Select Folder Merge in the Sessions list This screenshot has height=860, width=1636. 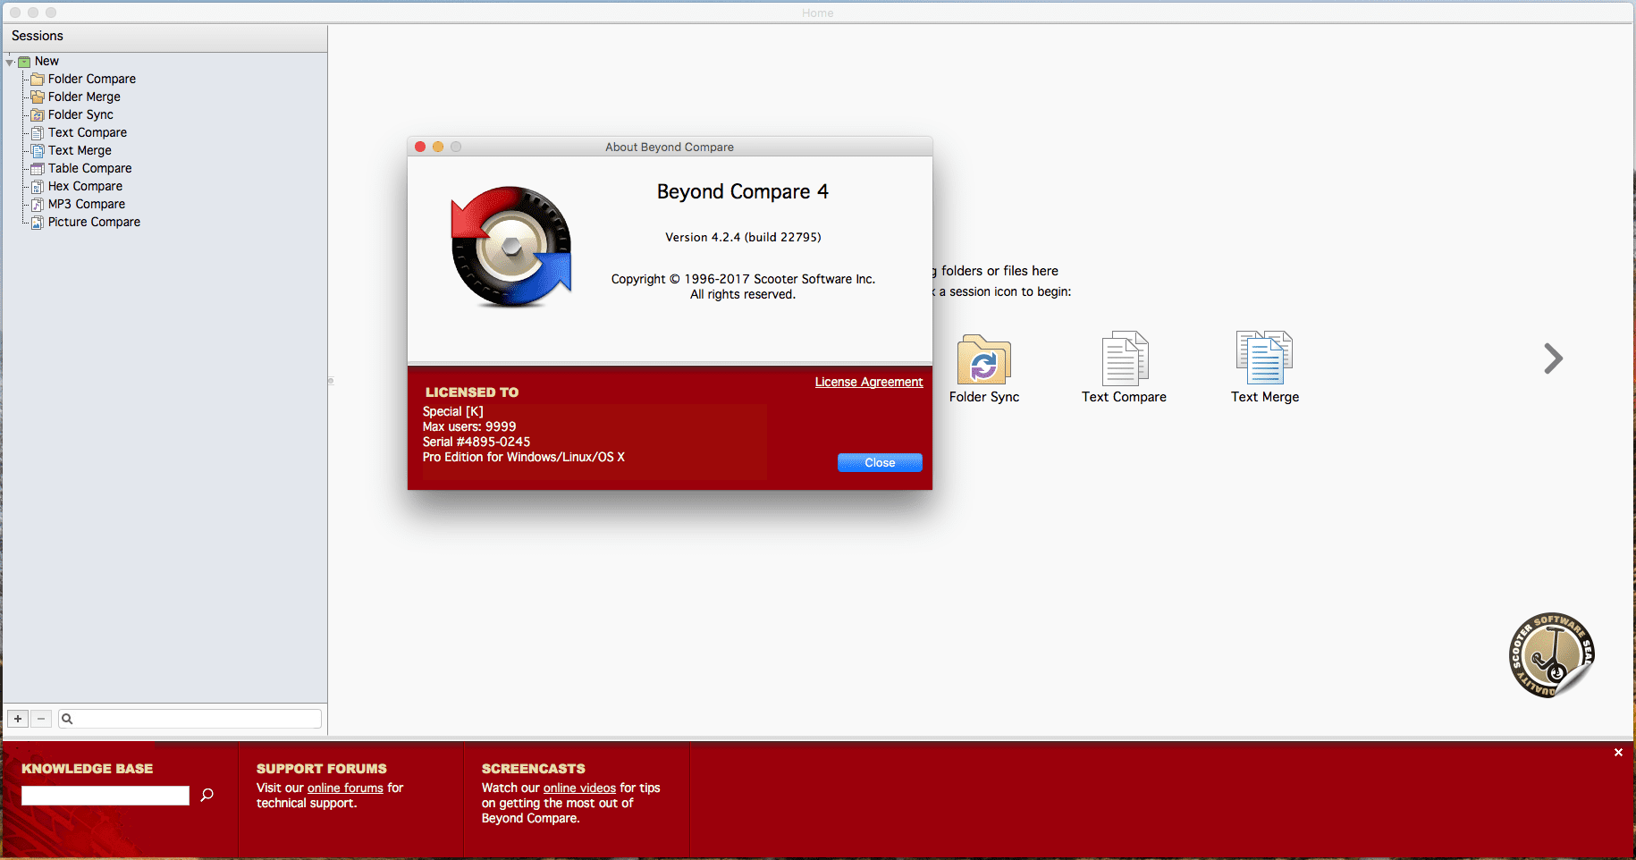(x=84, y=97)
